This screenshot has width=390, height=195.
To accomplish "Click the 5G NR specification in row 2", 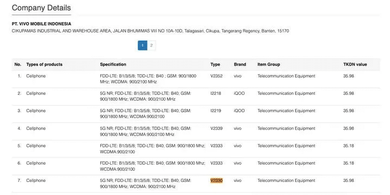I will tap(145, 96).
